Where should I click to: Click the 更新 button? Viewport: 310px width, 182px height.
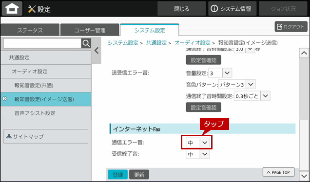click(x=139, y=175)
